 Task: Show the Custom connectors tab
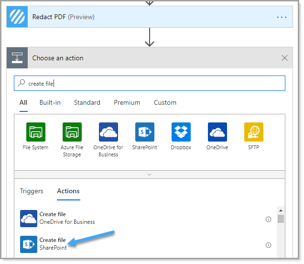pos(165,102)
